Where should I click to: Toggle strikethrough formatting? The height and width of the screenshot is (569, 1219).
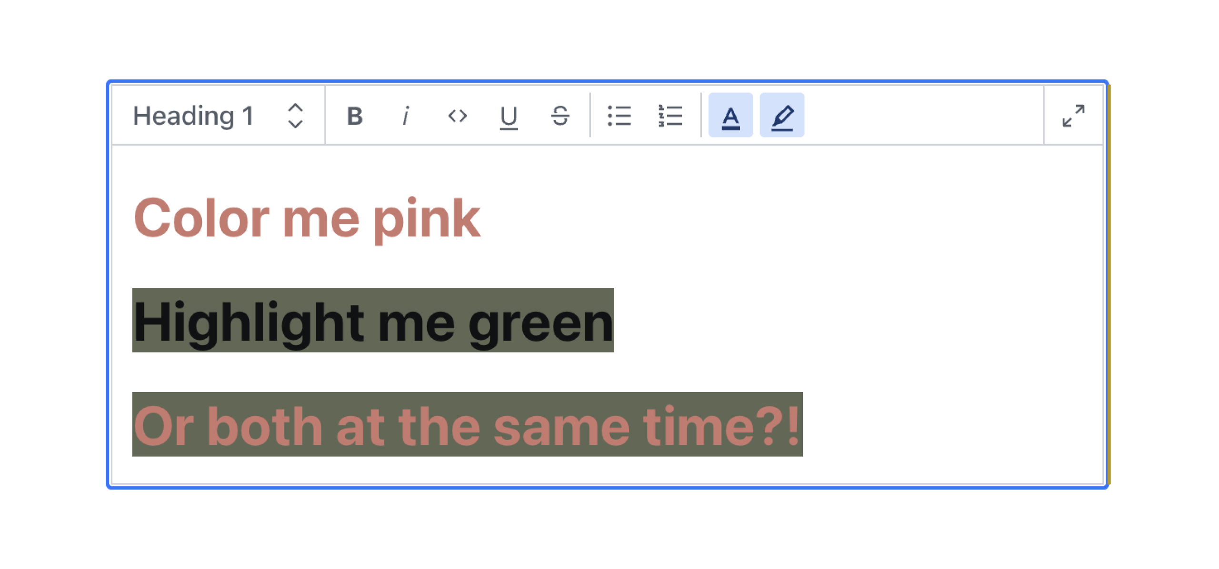[560, 116]
